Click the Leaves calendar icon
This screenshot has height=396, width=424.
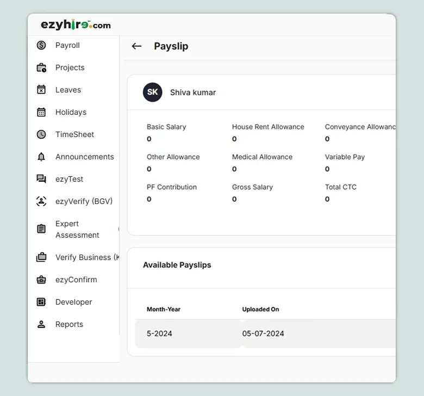(x=41, y=90)
